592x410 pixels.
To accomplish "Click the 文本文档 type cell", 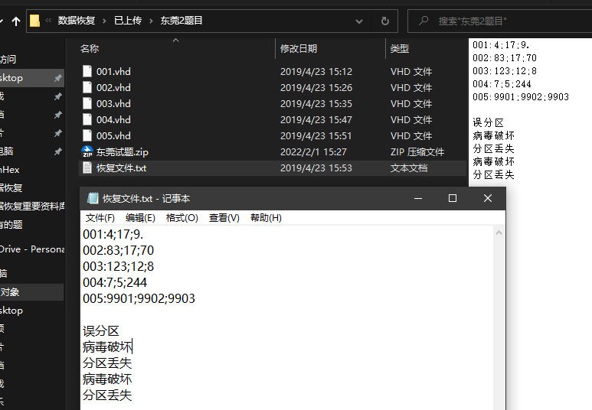I will coord(409,168).
